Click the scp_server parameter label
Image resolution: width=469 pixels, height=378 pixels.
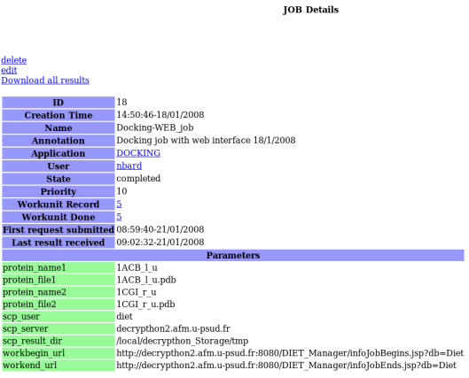(x=59, y=328)
